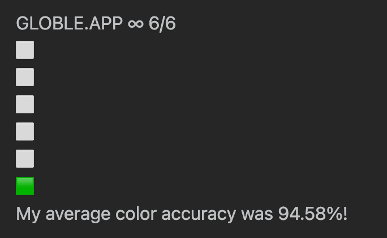
Task: Click the third white square emoji
Action: click(25, 104)
